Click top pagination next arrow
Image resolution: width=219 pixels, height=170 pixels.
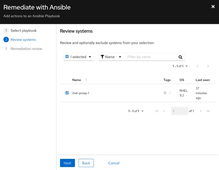coord(208,66)
